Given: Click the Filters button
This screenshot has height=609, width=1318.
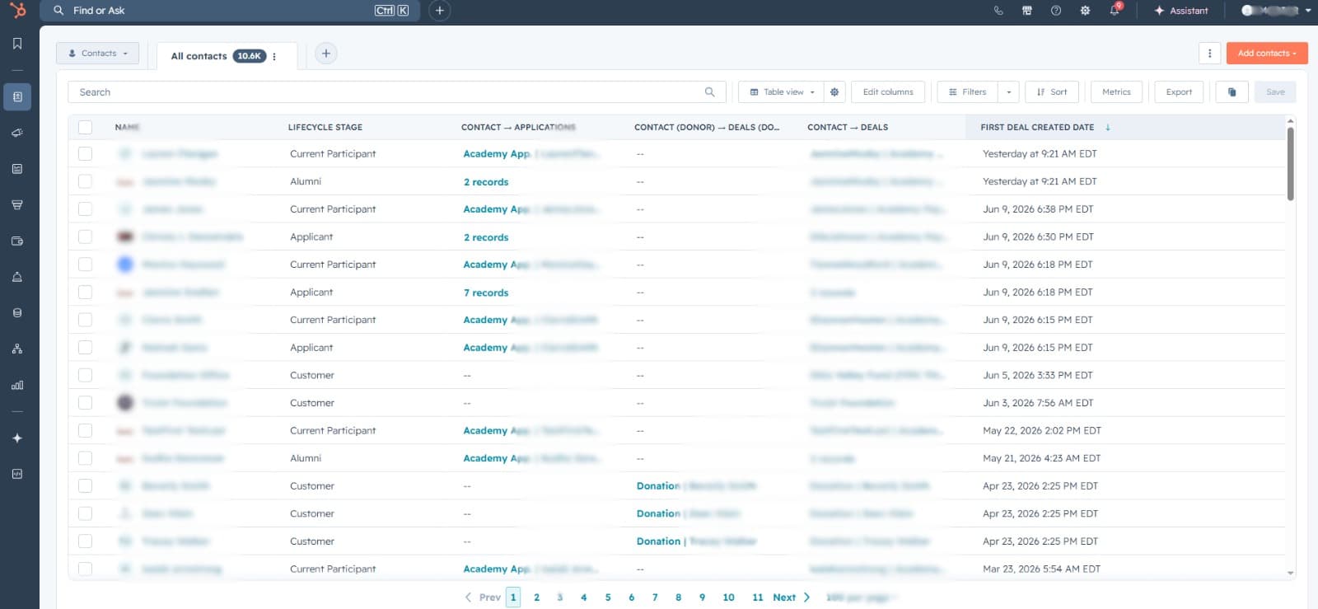Looking at the screenshot, I should [x=968, y=92].
